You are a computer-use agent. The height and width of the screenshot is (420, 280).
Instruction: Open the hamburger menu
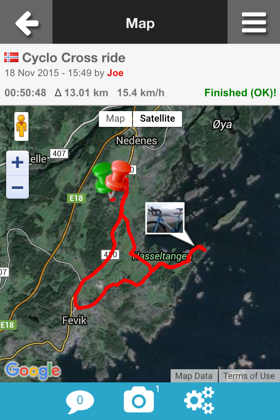pos(254,22)
